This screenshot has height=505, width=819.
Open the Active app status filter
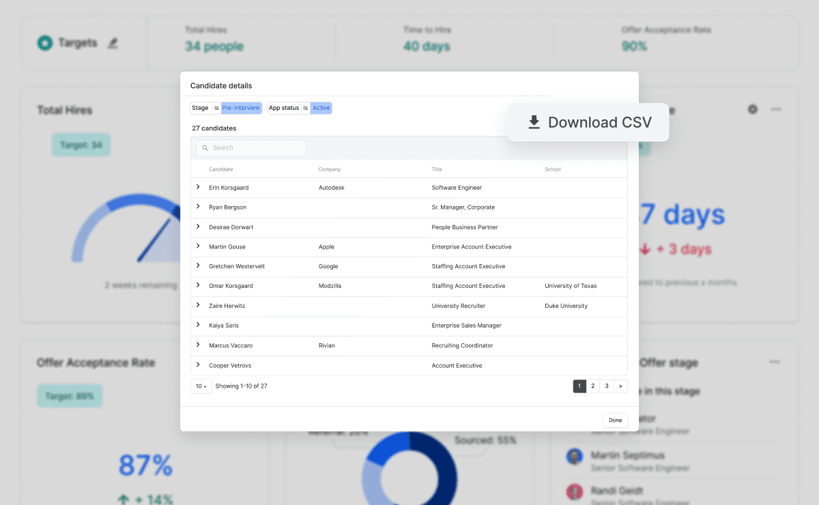pos(321,108)
